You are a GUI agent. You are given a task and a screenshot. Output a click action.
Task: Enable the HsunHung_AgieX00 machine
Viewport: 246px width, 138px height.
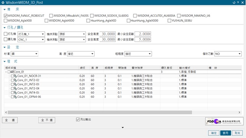tap(88, 21)
